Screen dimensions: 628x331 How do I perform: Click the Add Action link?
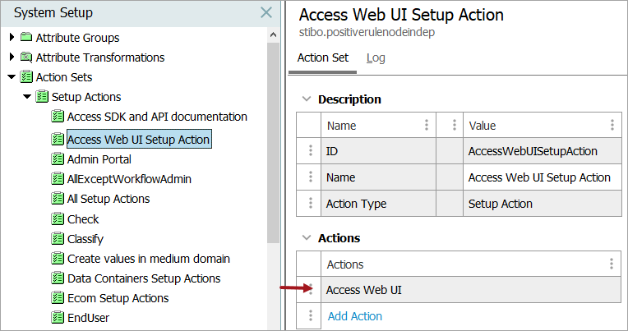pos(354,316)
